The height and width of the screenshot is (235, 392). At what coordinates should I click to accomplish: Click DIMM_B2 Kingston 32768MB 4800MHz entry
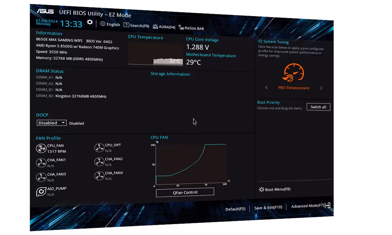click(x=71, y=96)
